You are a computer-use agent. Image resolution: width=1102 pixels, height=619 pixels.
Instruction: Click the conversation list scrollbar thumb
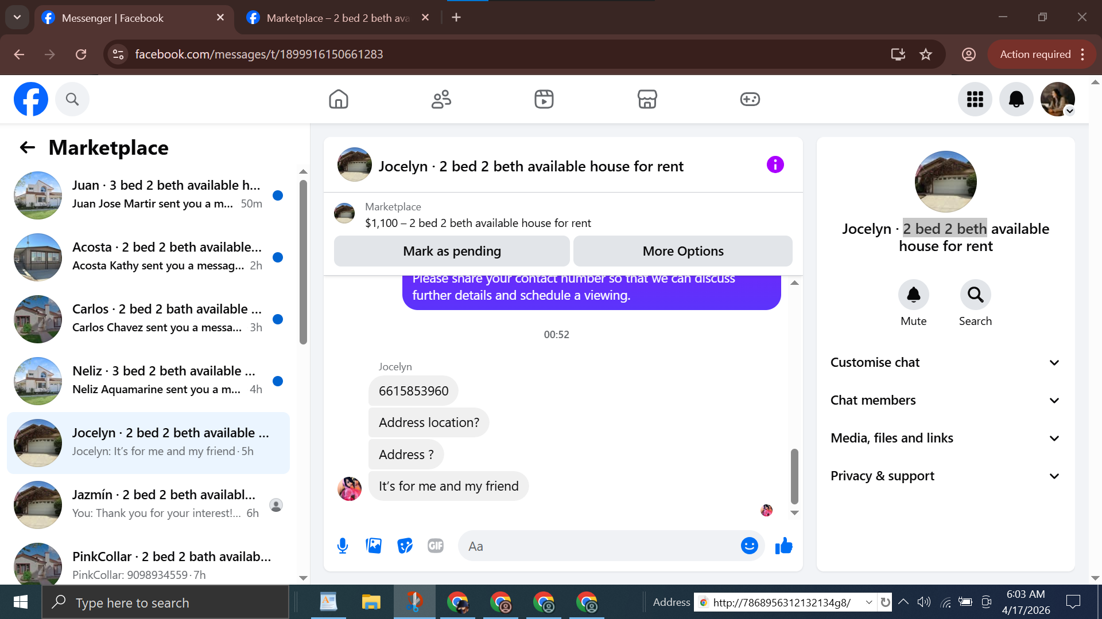303,261
